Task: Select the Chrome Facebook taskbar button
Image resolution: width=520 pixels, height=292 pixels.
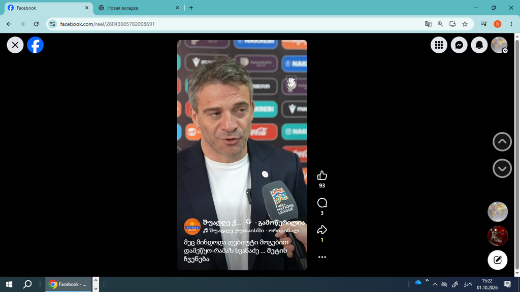Action: 68,284
